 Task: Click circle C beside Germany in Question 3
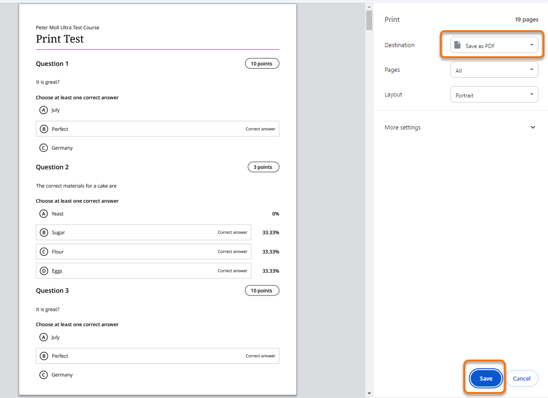pos(43,375)
